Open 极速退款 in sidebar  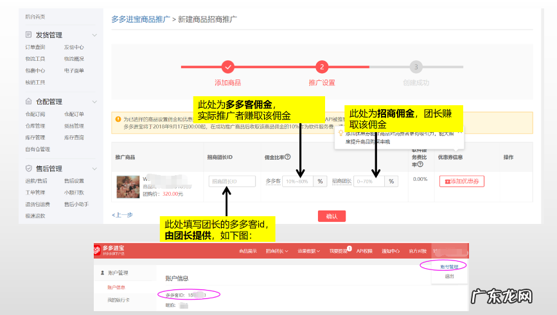coord(35,216)
